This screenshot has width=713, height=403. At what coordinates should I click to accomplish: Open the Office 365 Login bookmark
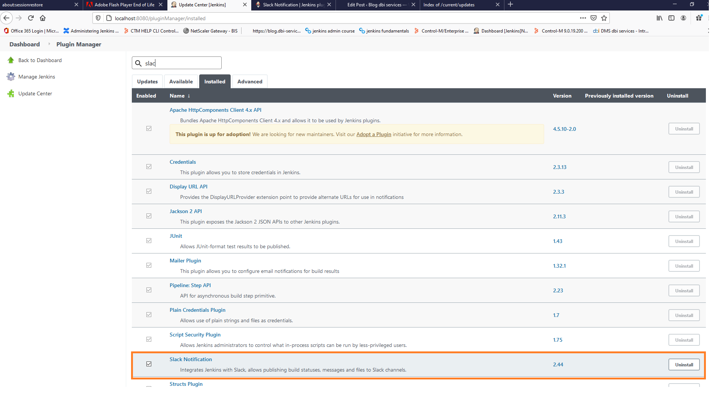pyautogui.click(x=31, y=31)
